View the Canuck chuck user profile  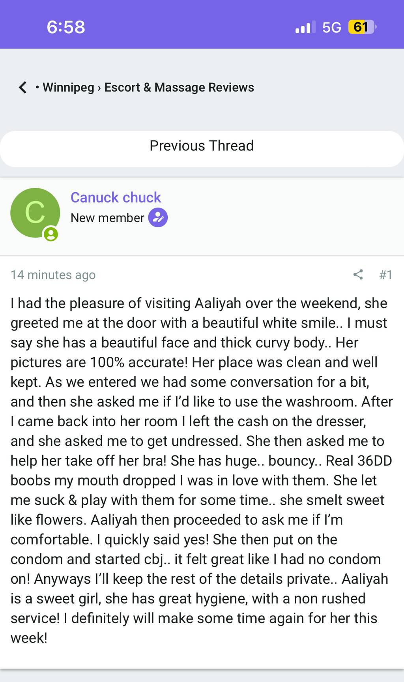(116, 197)
